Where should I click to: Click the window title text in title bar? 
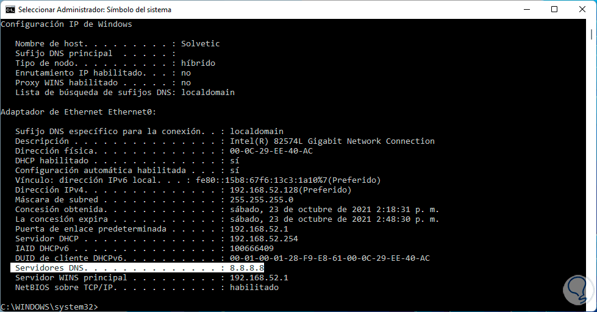pyautogui.click(x=95, y=10)
